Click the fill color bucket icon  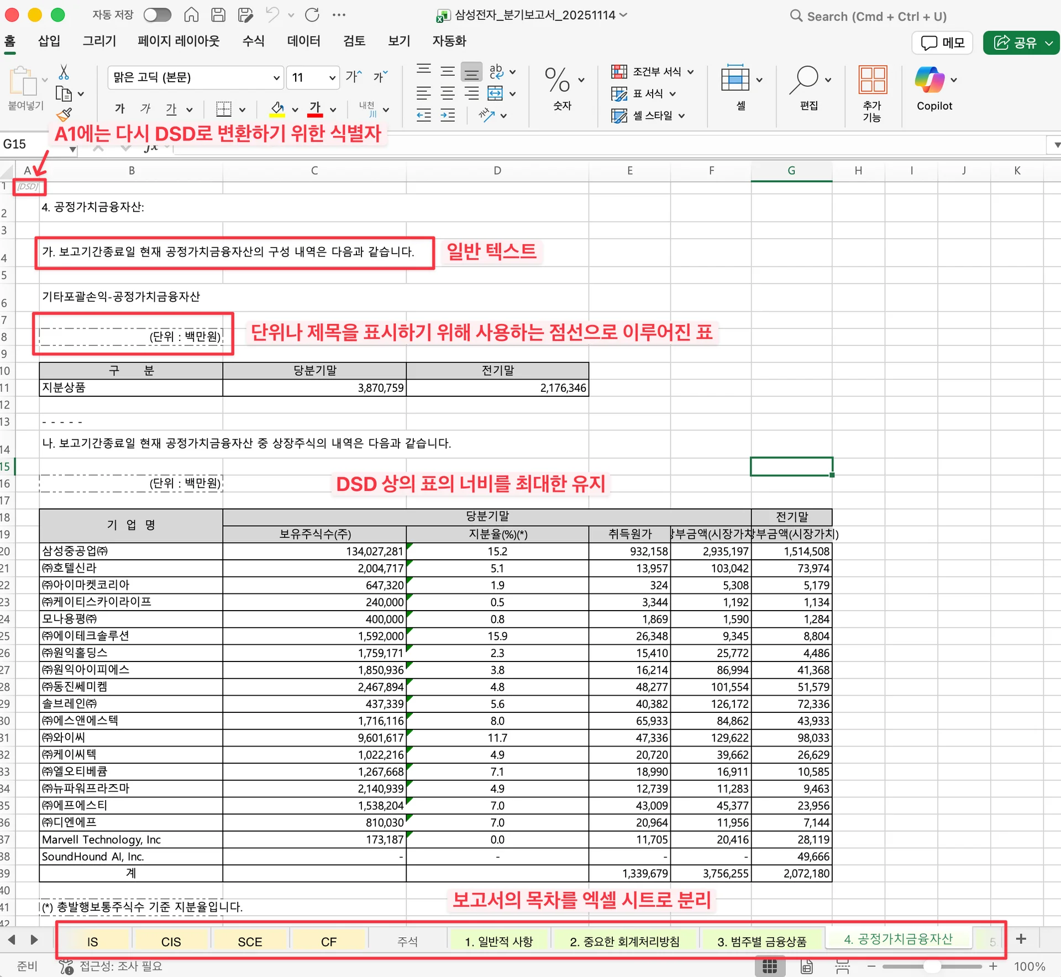[x=277, y=108]
